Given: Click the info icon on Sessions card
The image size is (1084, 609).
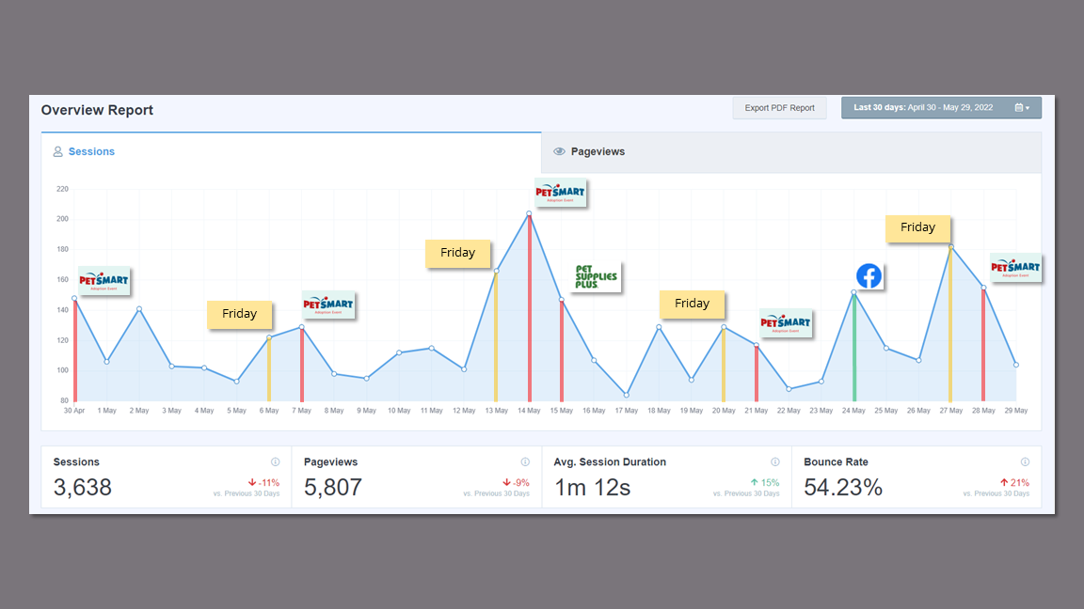Looking at the screenshot, I should click(x=275, y=462).
